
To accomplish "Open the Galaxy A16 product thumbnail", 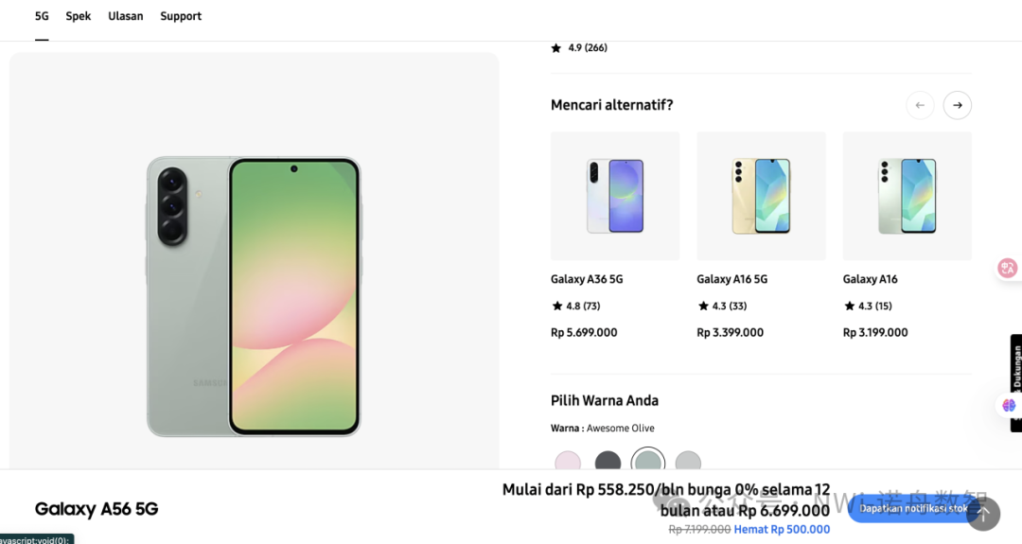I will coord(907,196).
